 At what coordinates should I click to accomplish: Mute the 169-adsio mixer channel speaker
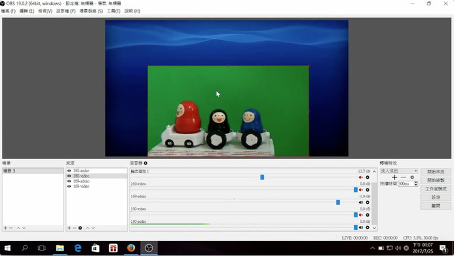pyautogui.click(x=360, y=202)
